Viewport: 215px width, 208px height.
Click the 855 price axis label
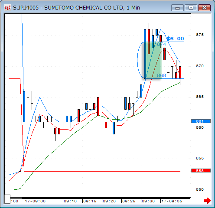pos(200,158)
